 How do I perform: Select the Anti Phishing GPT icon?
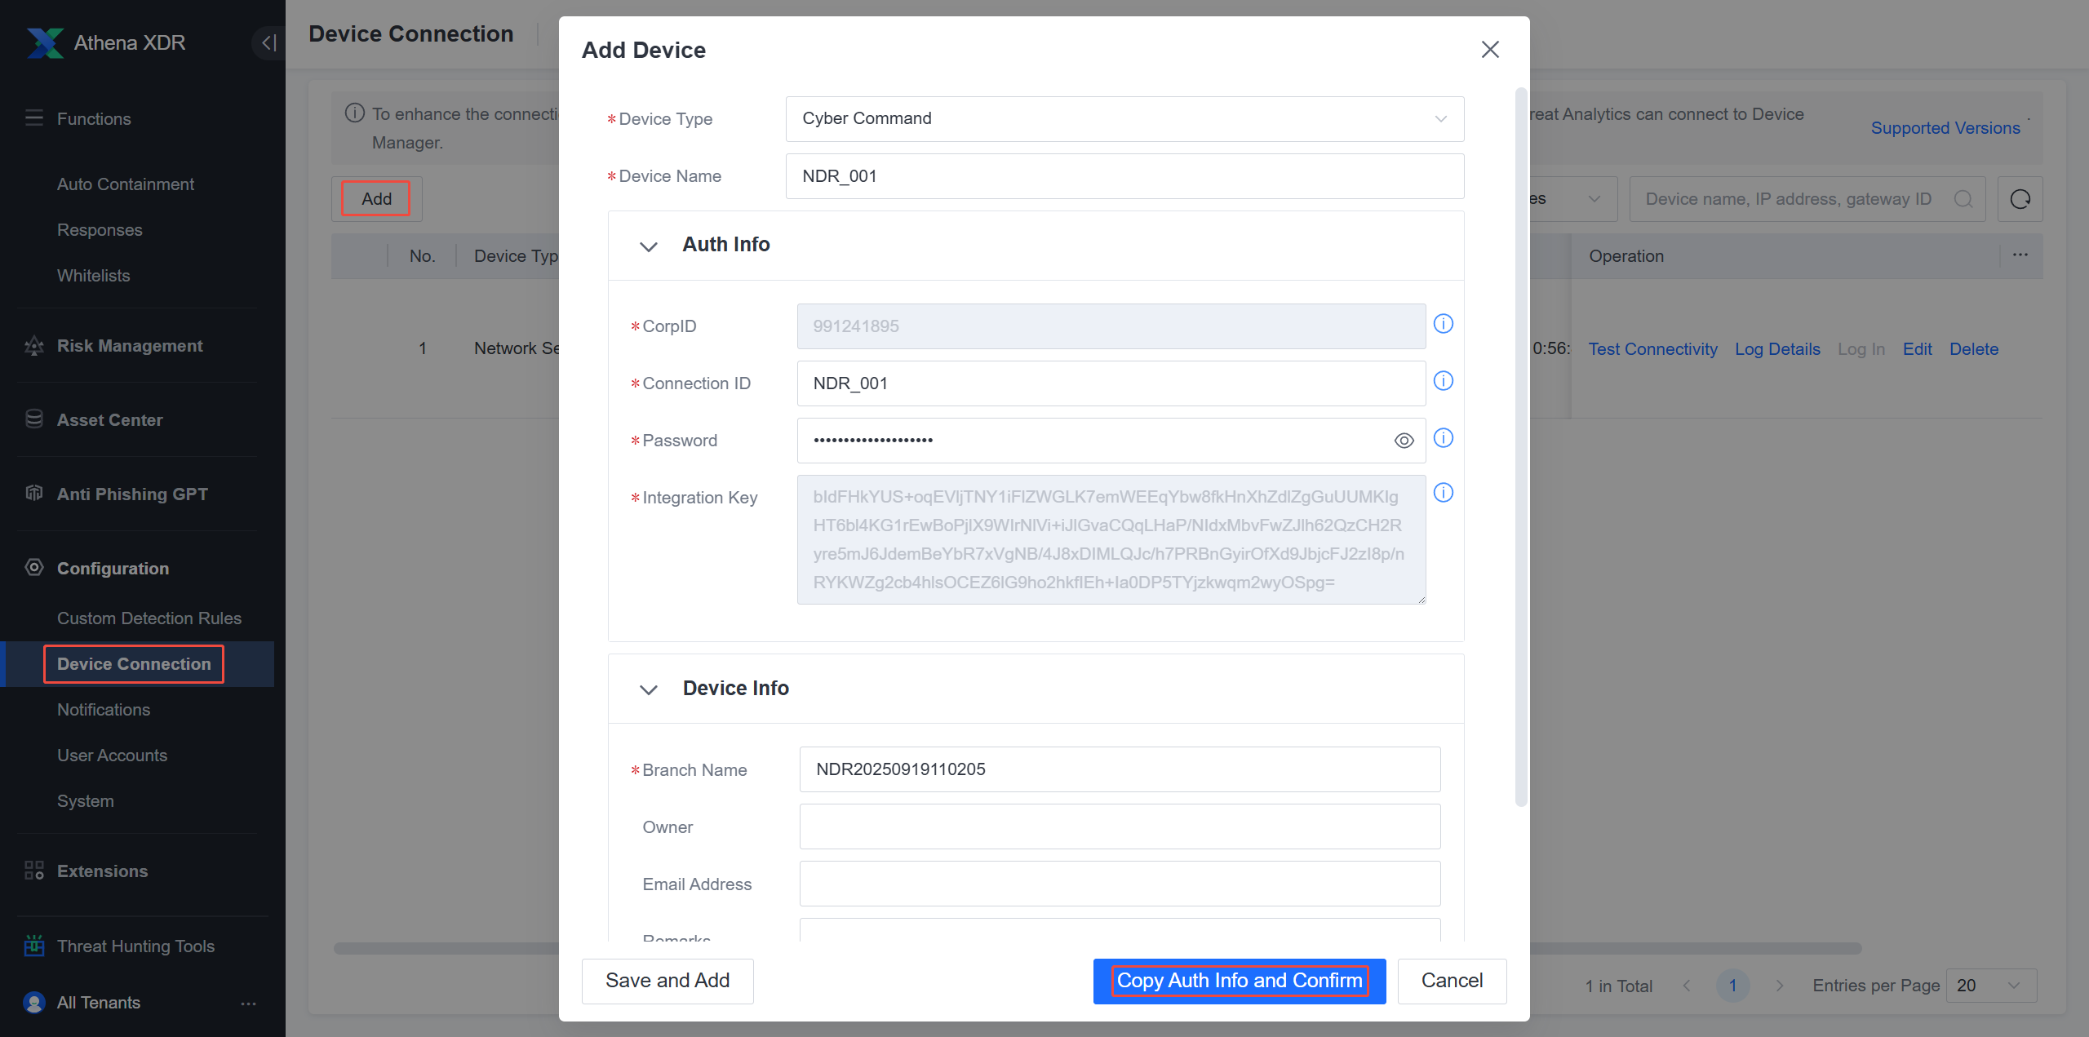tap(33, 494)
